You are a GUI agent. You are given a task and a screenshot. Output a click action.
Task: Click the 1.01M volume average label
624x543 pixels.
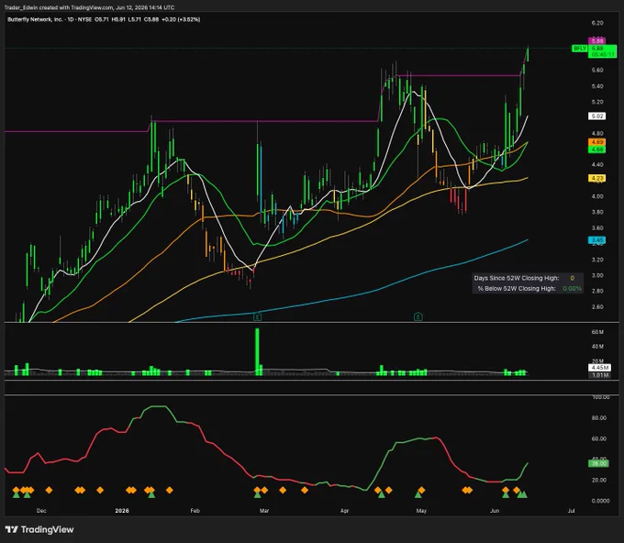(x=599, y=375)
